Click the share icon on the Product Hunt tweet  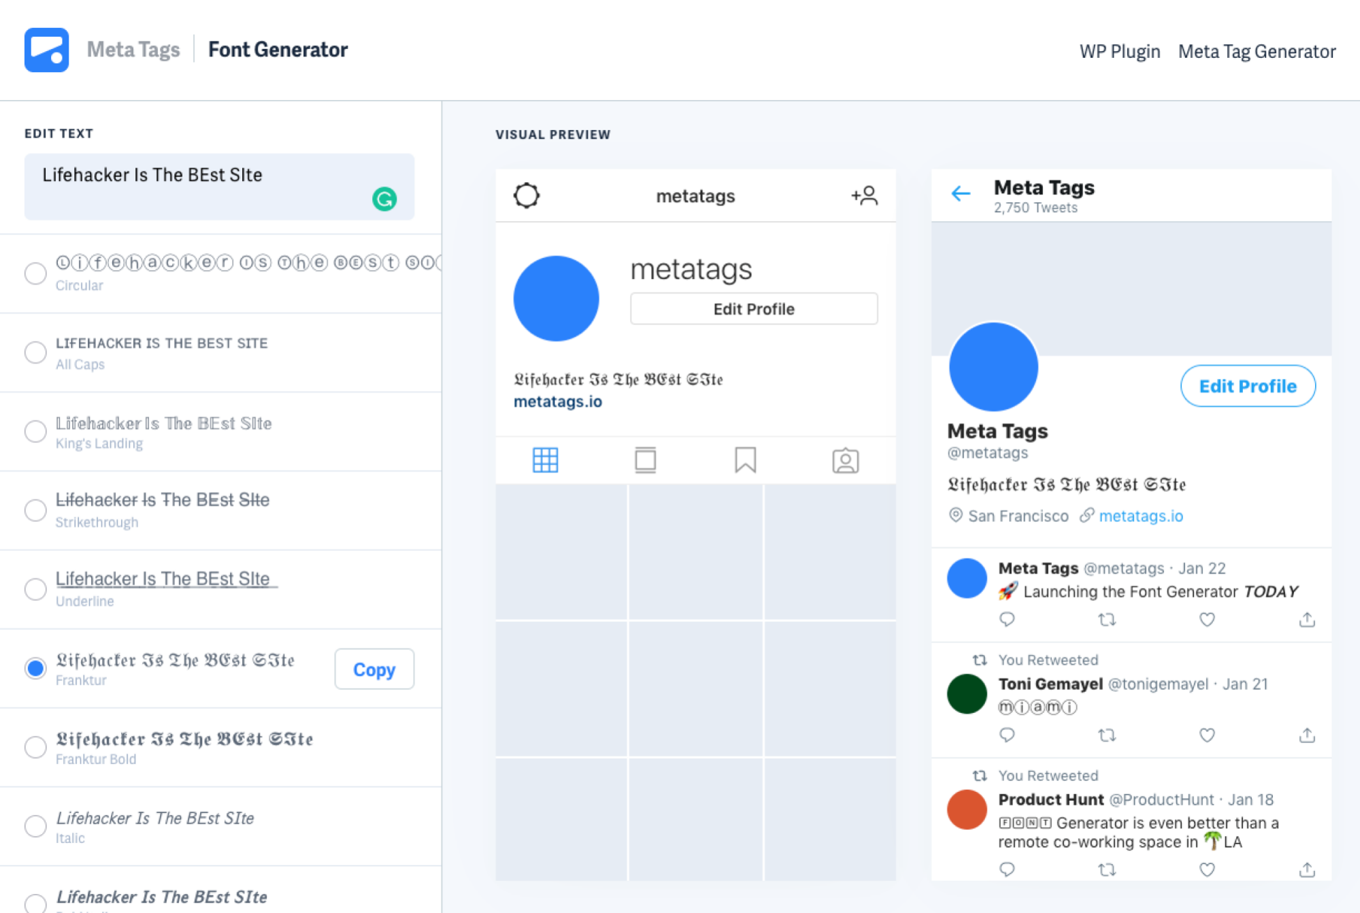(1307, 869)
